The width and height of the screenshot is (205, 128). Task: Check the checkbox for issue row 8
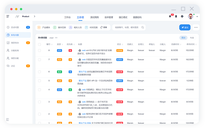(x=40, y=50)
